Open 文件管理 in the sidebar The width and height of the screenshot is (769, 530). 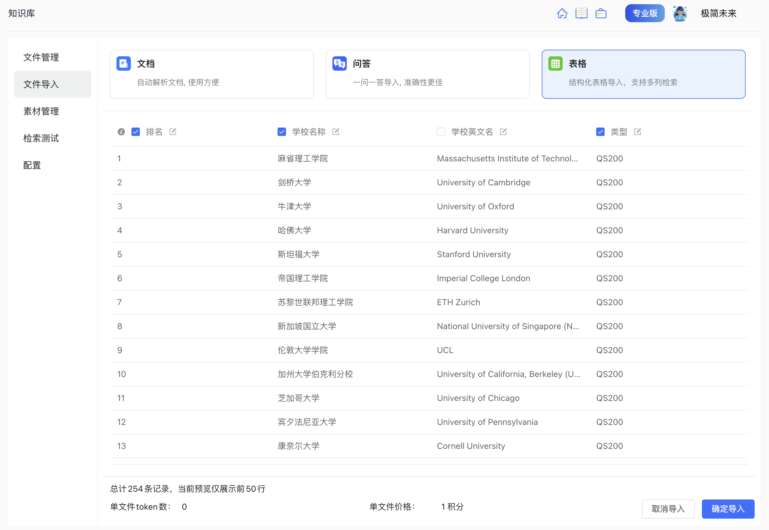pyautogui.click(x=41, y=57)
